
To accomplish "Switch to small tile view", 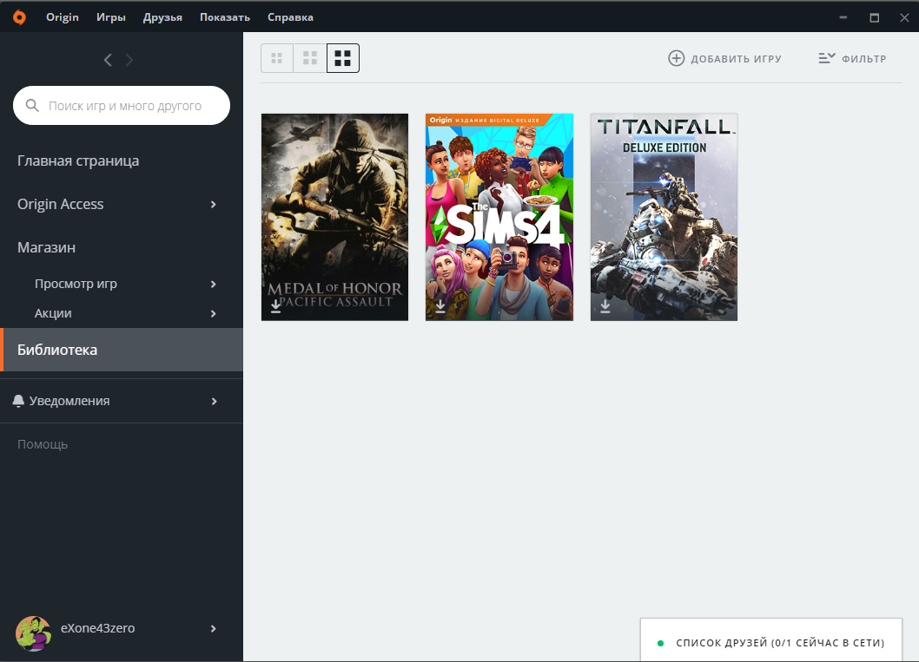I will (x=276, y=58).
